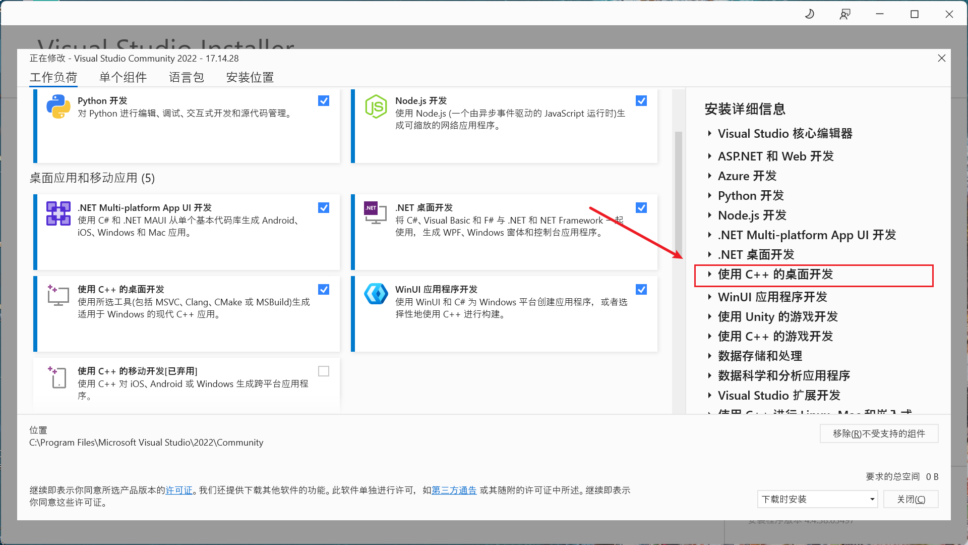Screen dimensions: 968x545
Task: Open the feedback icon in title bar
Action: [x=845, y=14]
